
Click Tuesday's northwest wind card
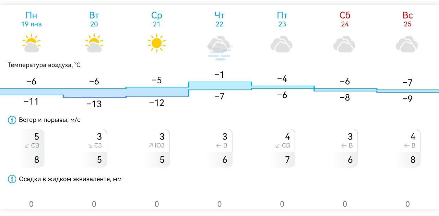click(95, 148)
